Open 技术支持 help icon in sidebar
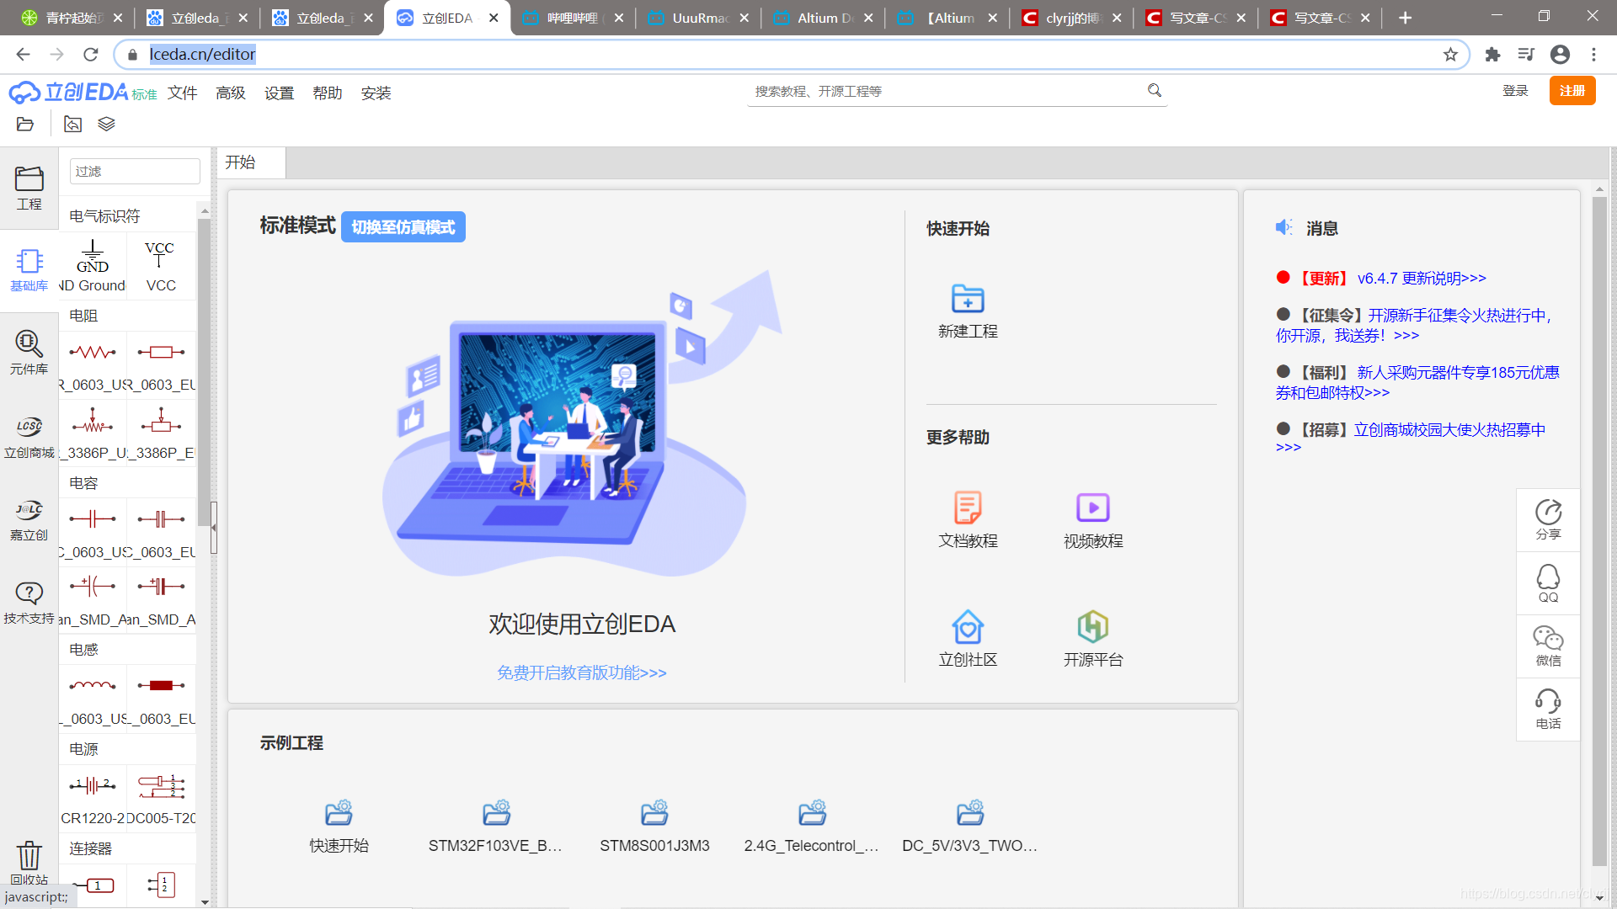This screenshot has width=1617, height=909. [x=29, y=599]
